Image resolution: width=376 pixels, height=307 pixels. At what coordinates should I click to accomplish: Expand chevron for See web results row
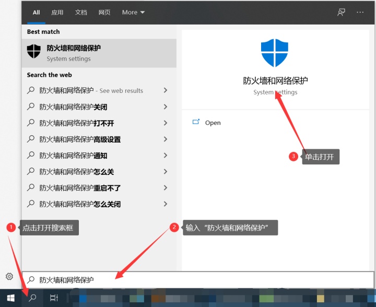[x=166, y=90]
